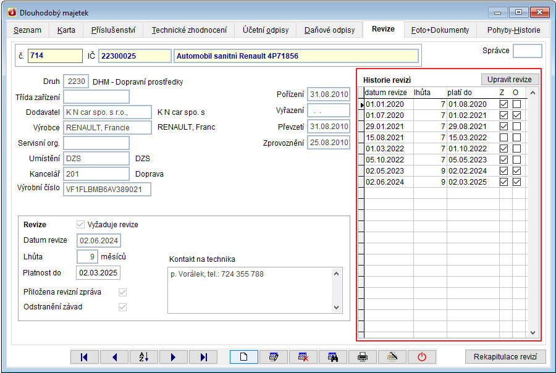Click the Rekapitulace revizí button
556x373 pixels.
[505, 357]
